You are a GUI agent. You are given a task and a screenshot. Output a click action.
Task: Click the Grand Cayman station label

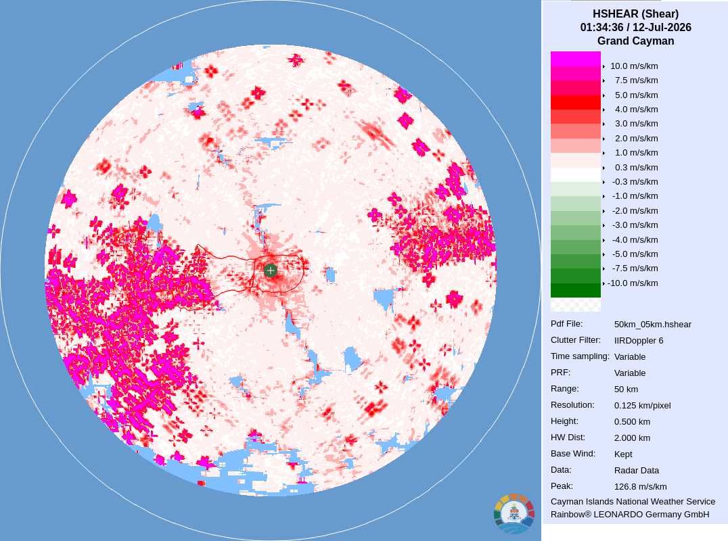[x=635, y=41]
